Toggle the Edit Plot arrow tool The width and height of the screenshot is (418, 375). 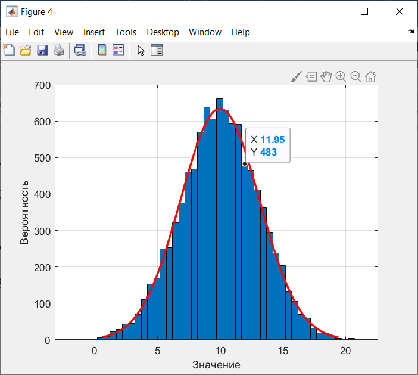point(141,51)
